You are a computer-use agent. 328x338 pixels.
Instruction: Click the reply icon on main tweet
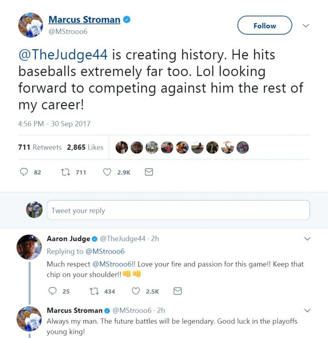pos(24,172)
